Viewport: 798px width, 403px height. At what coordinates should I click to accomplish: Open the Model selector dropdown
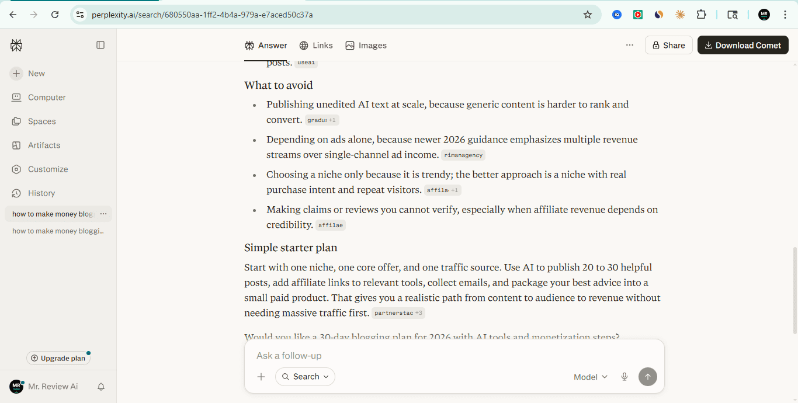pos(591,377)
